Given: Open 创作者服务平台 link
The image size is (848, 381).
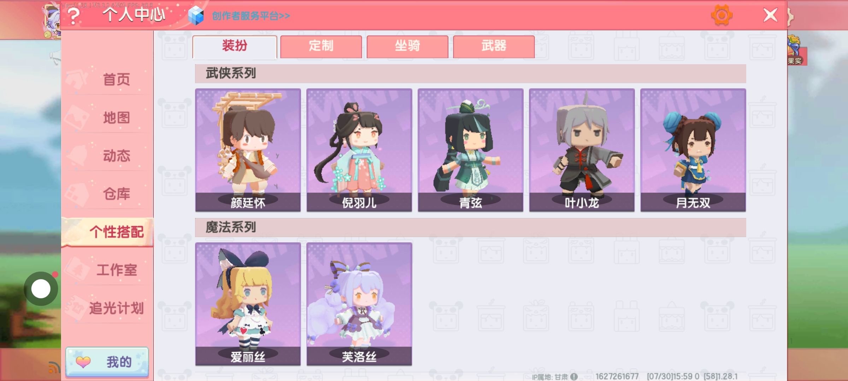Looking at the screenshot, I should tap(251, 16).
